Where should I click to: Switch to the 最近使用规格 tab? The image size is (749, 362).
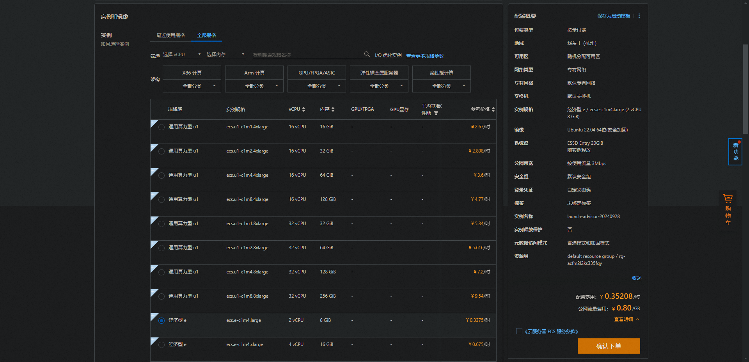[x=170, y=35]
